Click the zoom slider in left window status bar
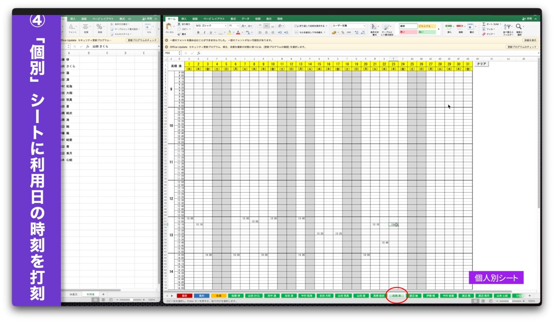 [131, 300]
